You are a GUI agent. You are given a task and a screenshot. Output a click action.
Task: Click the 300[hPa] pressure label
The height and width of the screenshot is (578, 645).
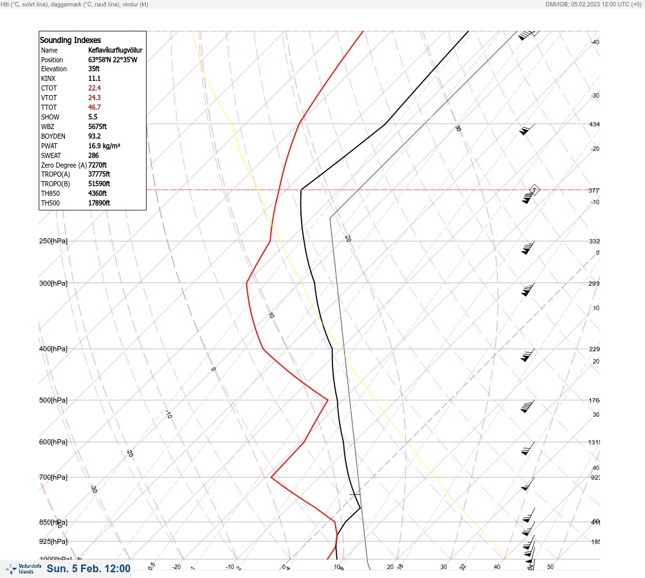click(53, 283)
